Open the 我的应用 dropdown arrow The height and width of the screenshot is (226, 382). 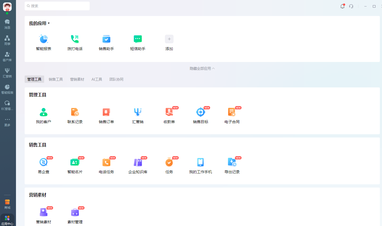(49, 23)
